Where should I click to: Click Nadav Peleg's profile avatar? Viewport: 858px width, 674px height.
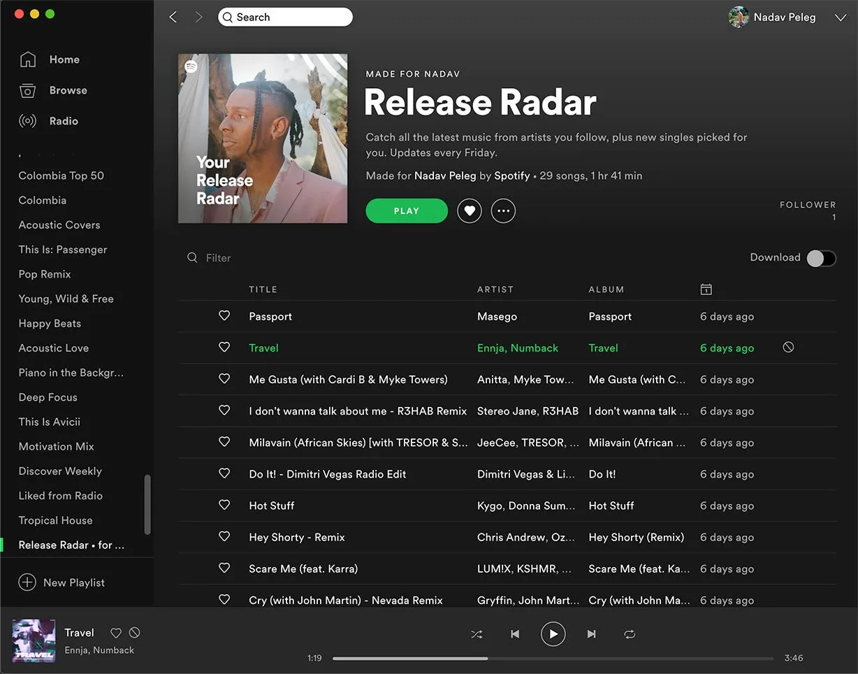click(x=739, y=17)
